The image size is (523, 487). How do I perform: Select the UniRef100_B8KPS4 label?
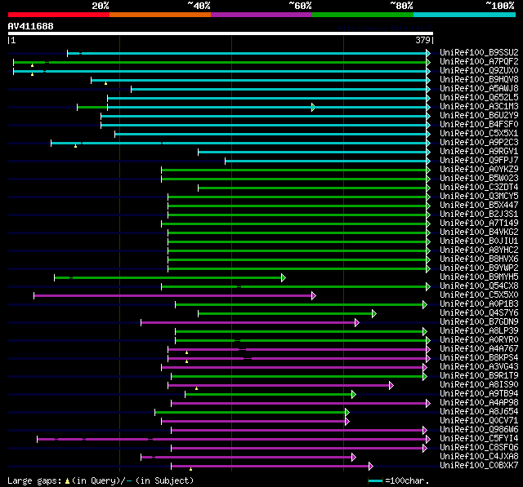click(479, 358)
